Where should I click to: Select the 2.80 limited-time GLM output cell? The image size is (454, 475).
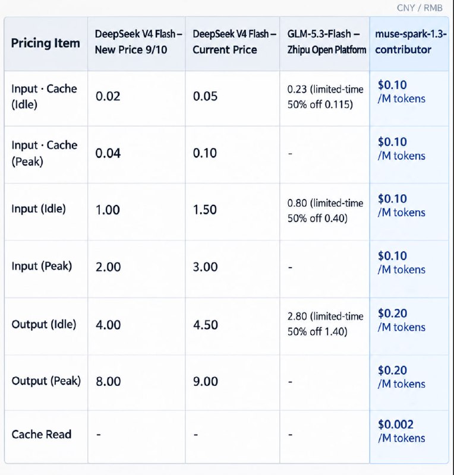325,324
